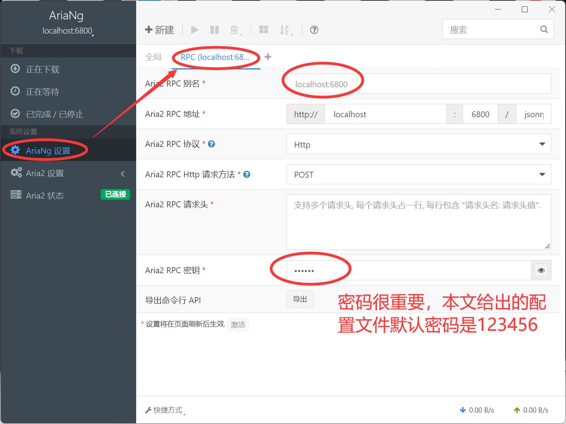
Task: Open the Aria2 RPC 协议 Http dropdown
Action: tap(418, 144)
